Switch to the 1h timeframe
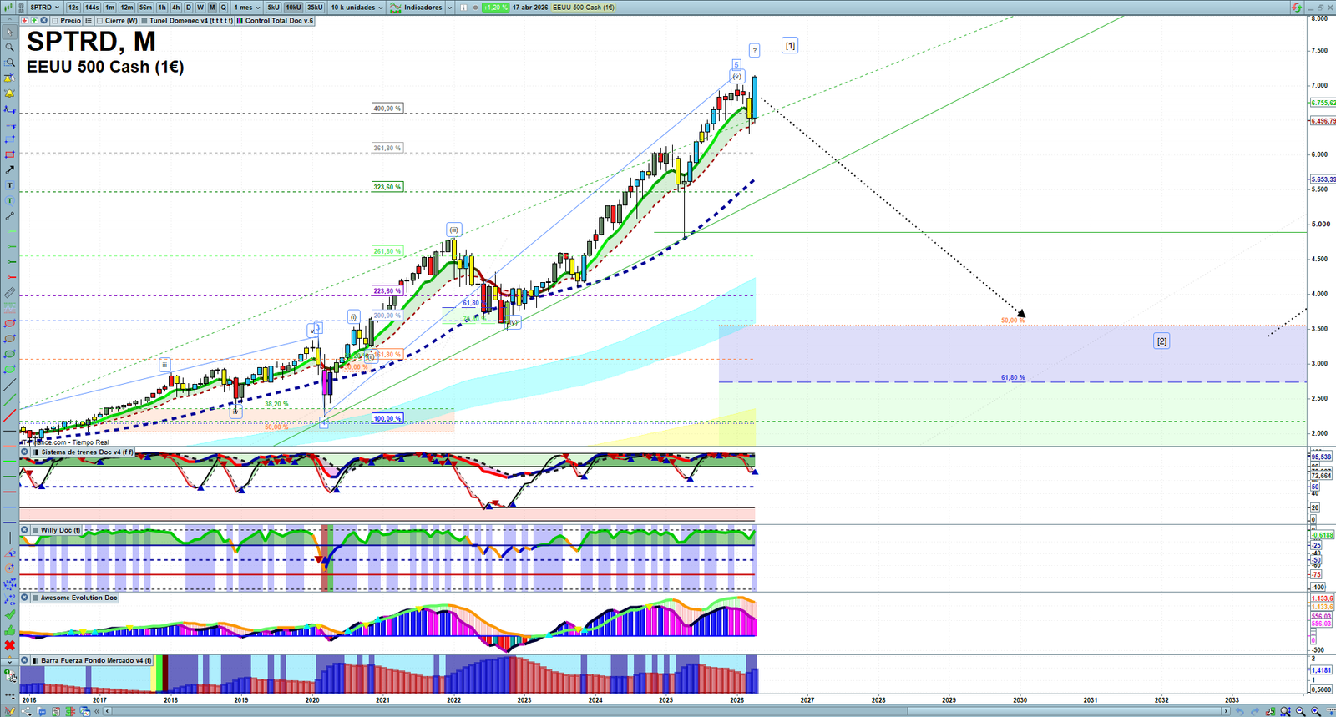Image resolution: width=1336 pixels, height=717 pixels. click(162, 8)
